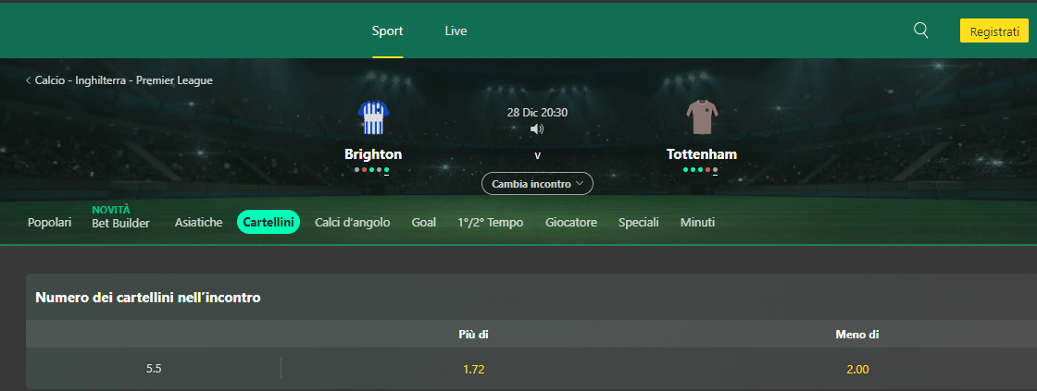The height and width of the screenshot is (391, 1037).
Task: Click the yellow Registrati button
Action: [x=995, y=31]
